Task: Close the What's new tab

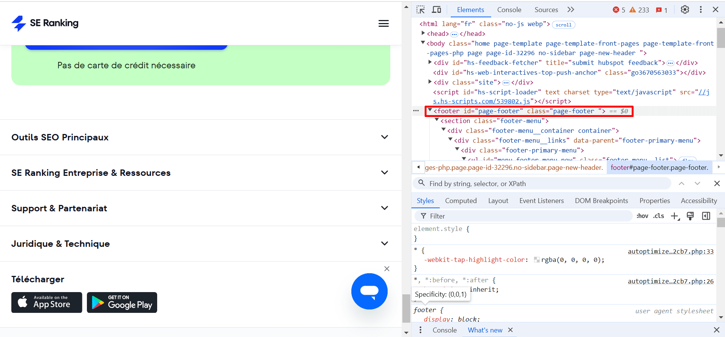Action: pyautogui.click(x=510, y=330)
